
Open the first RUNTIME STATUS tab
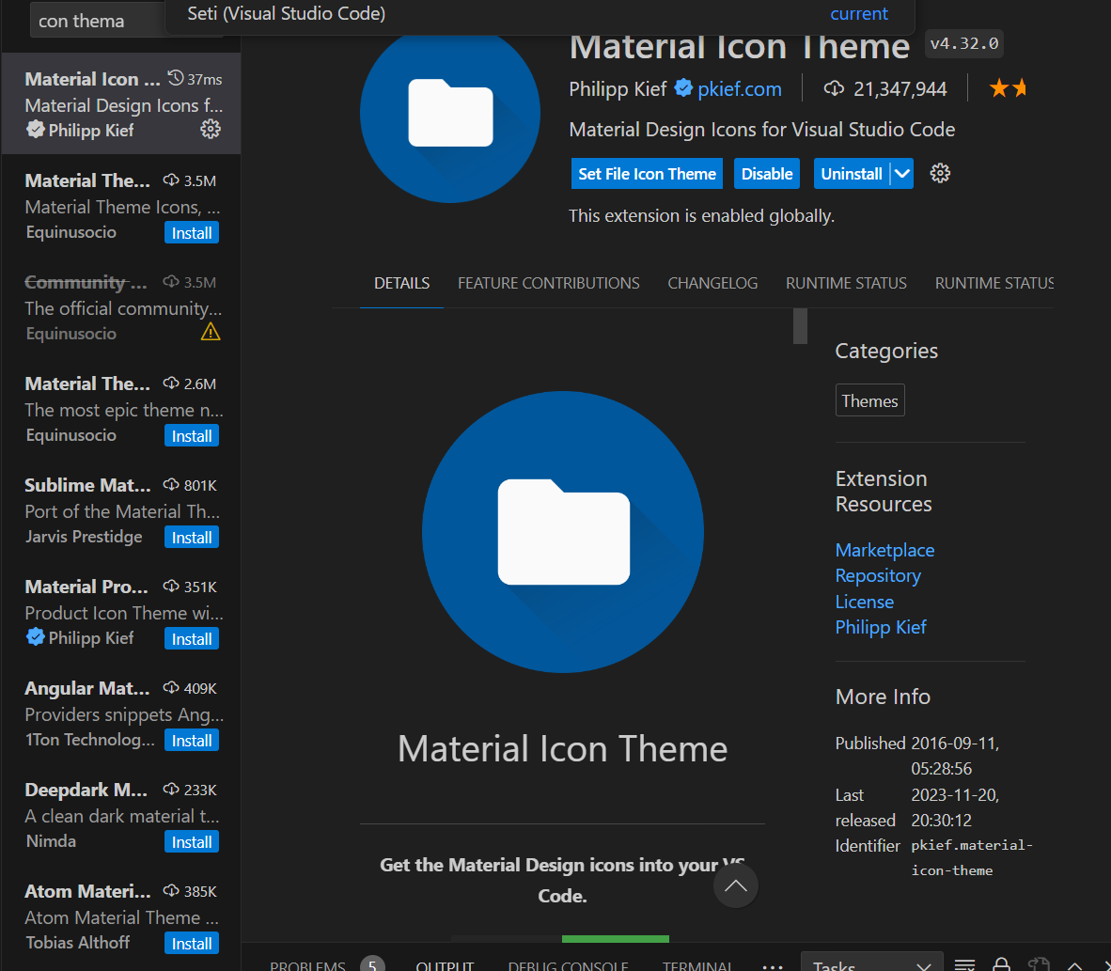coord(846,283)
